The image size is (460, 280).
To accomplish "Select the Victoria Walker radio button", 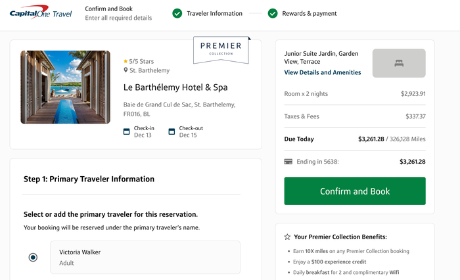I will coord(33,258).
